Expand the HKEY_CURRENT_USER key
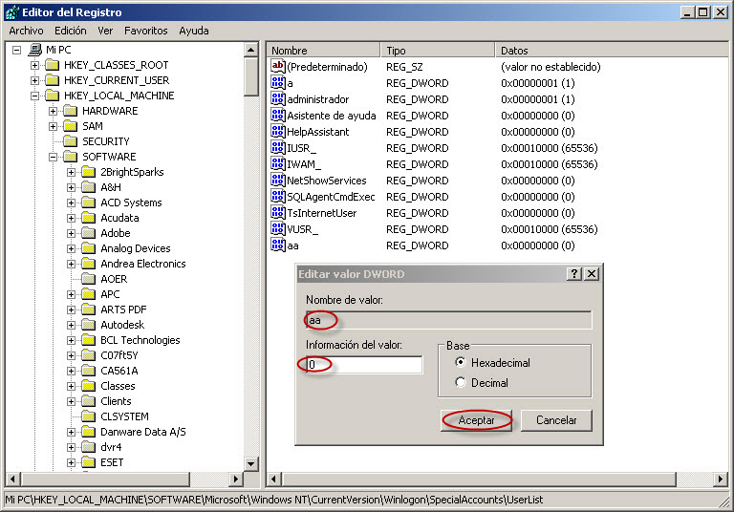The width and height of the screenshot is (734, 512). (x=34, y=80)
